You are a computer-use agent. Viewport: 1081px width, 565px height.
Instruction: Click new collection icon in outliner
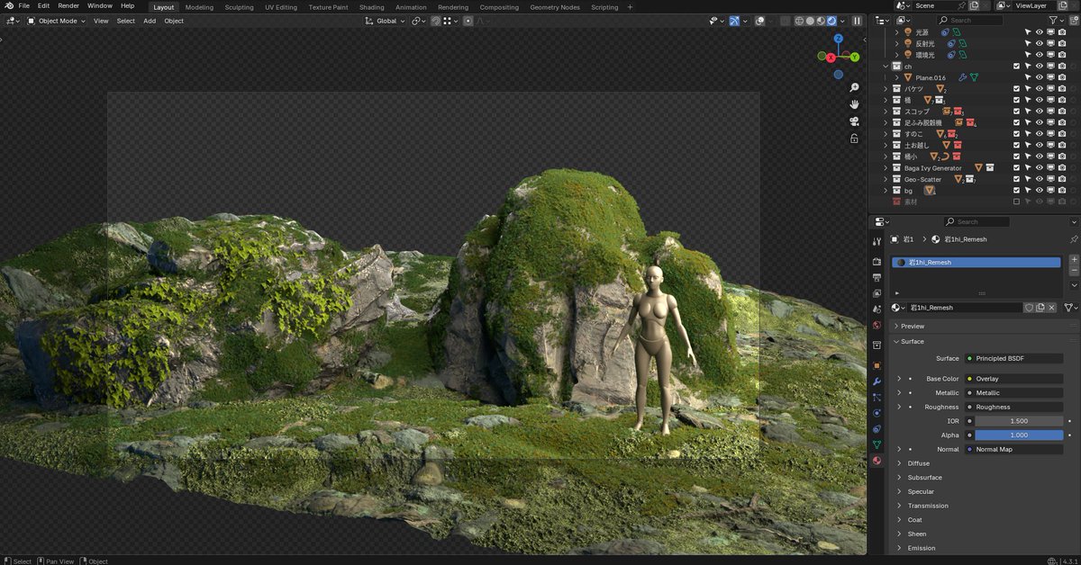(1075, 20)
